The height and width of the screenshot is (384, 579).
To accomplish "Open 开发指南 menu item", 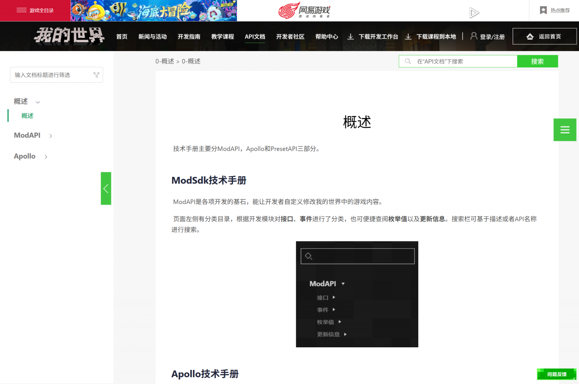I will tap(189, 36).
